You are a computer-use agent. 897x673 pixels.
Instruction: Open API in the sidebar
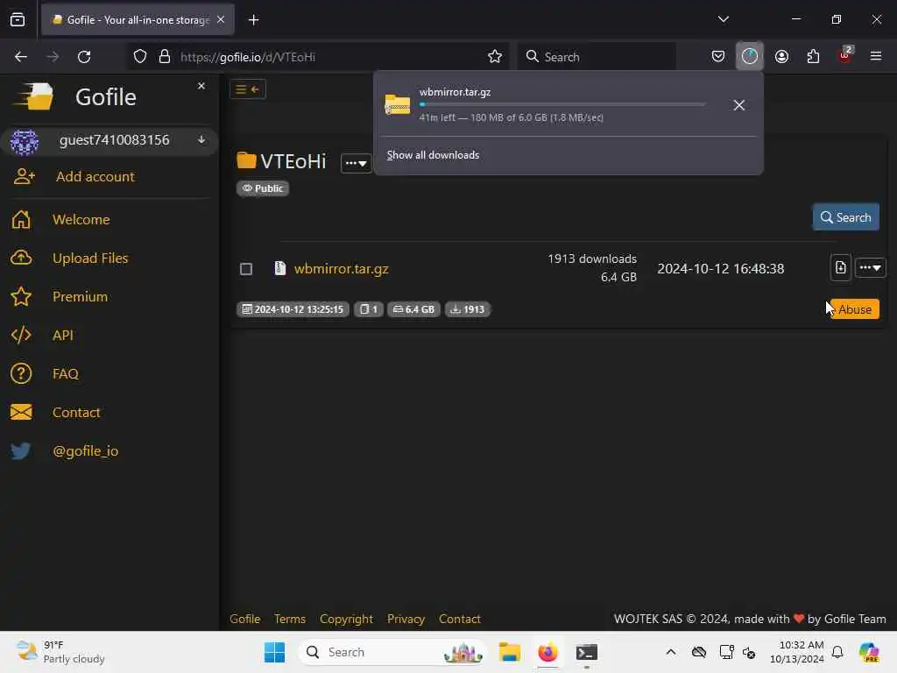[x=62, y=335]
